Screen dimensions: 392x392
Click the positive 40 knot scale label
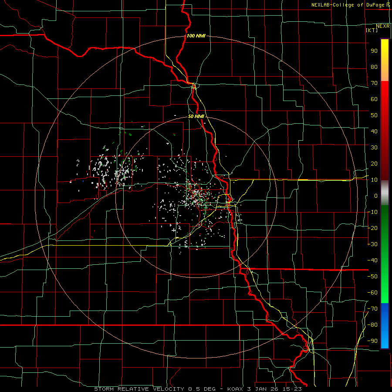(x=374, y=131)
